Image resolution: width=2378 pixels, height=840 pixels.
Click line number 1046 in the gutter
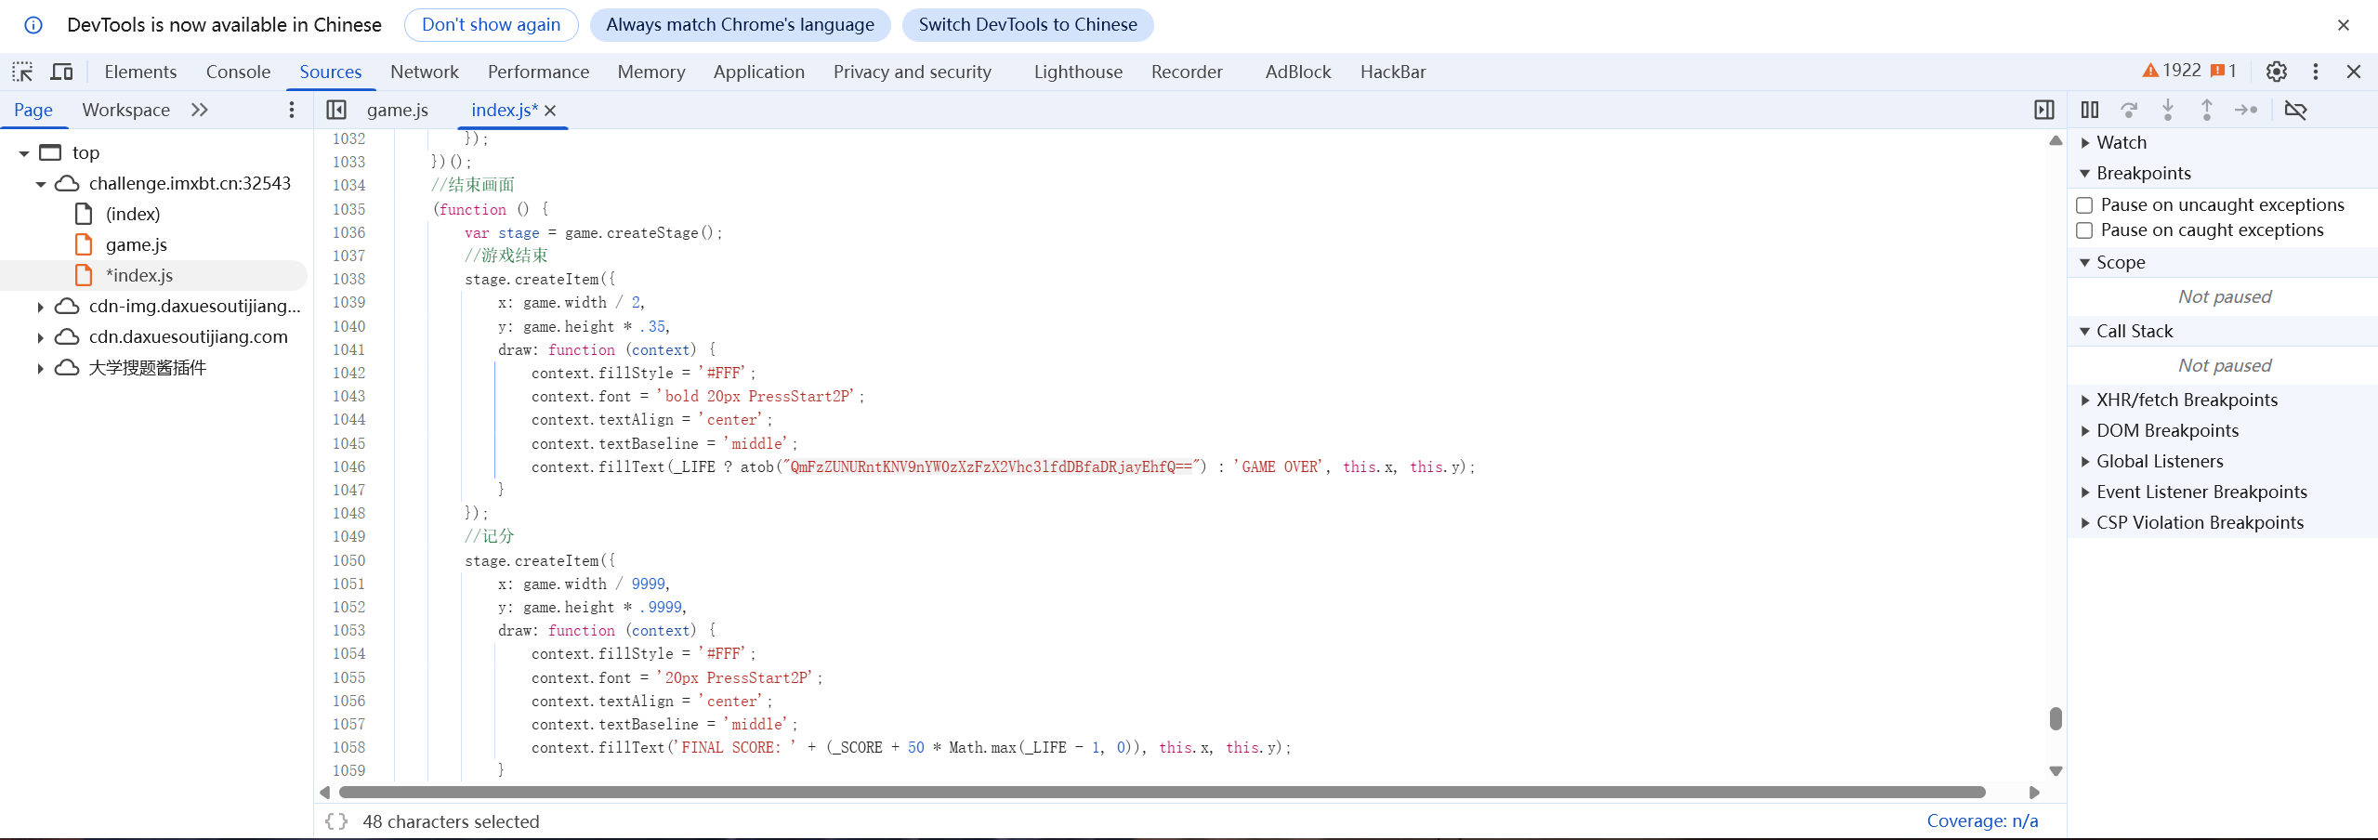point(349,466)
